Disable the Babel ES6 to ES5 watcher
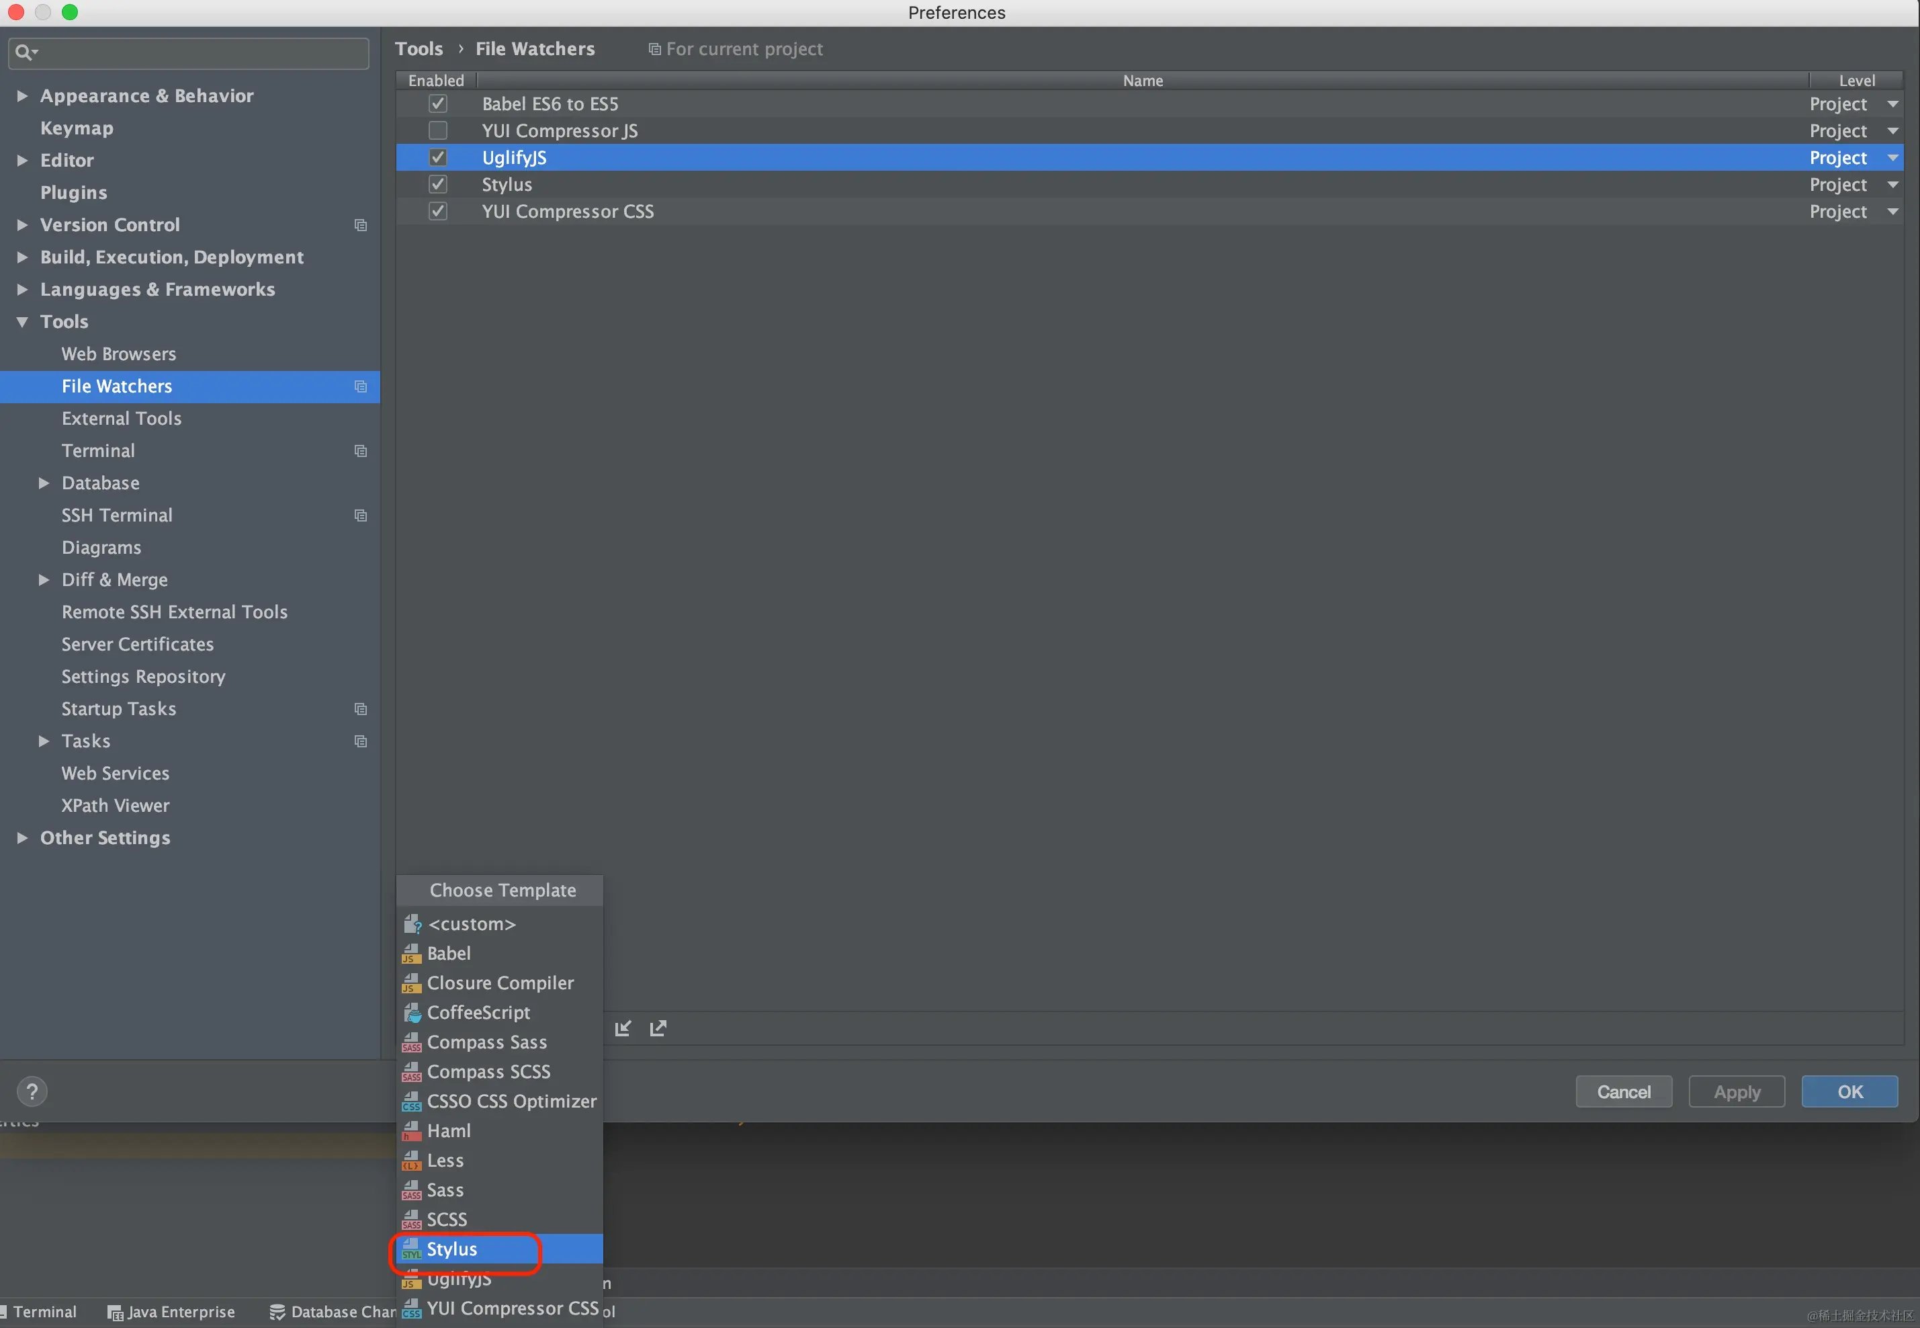 coord(437,104)
